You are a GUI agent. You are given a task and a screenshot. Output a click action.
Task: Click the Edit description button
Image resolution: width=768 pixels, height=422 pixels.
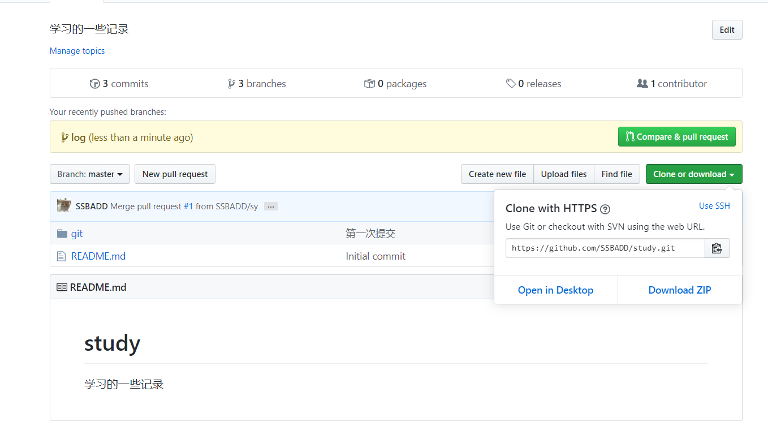pos(727,30)
